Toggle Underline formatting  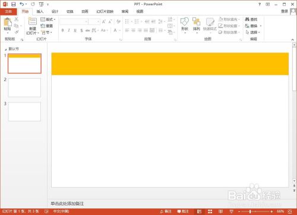(x=75, y=30)
